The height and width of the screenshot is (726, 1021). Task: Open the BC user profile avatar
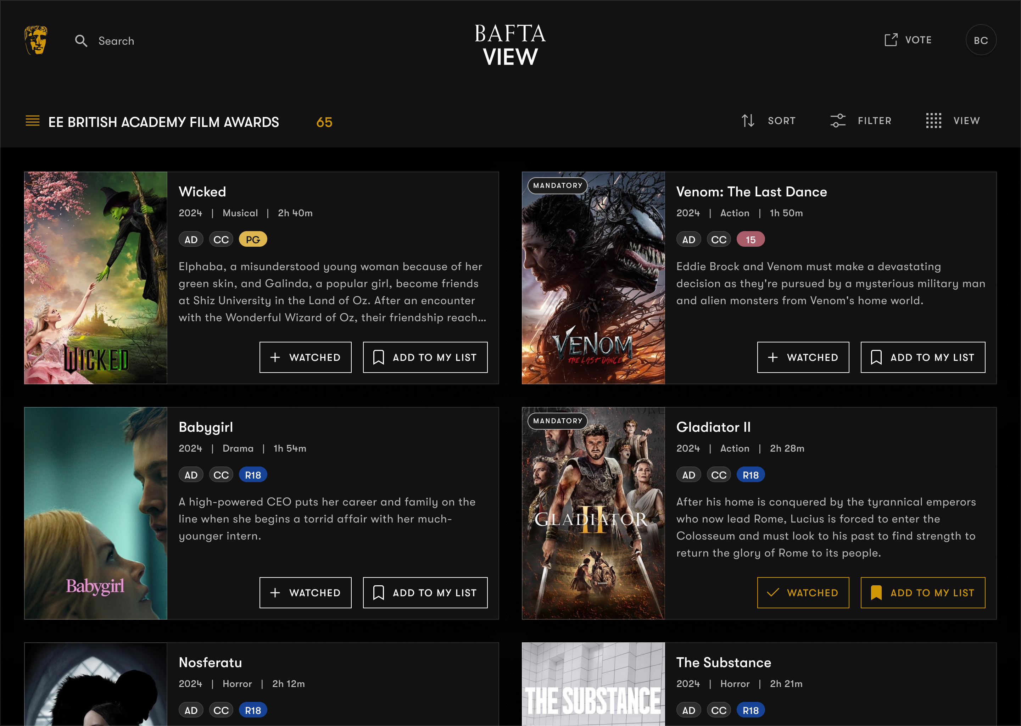980,40
